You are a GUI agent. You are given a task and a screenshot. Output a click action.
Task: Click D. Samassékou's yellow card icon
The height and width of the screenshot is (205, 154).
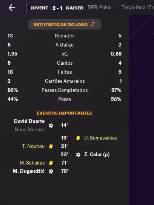78,138
